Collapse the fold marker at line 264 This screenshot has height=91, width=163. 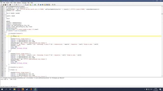coord(5,52)
